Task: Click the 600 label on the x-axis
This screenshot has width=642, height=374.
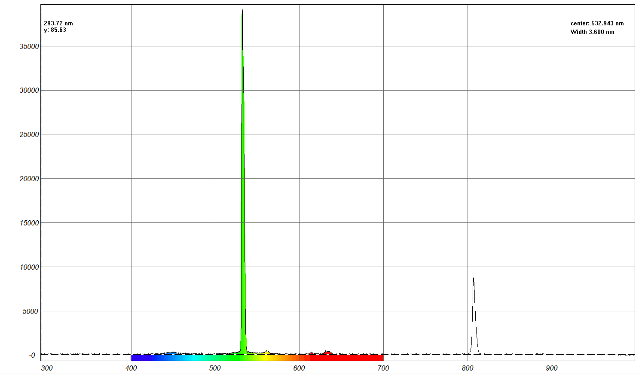Action: coord(299,368)
